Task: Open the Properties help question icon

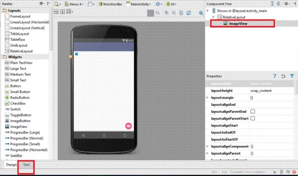Action: click(x=275, y=76)
